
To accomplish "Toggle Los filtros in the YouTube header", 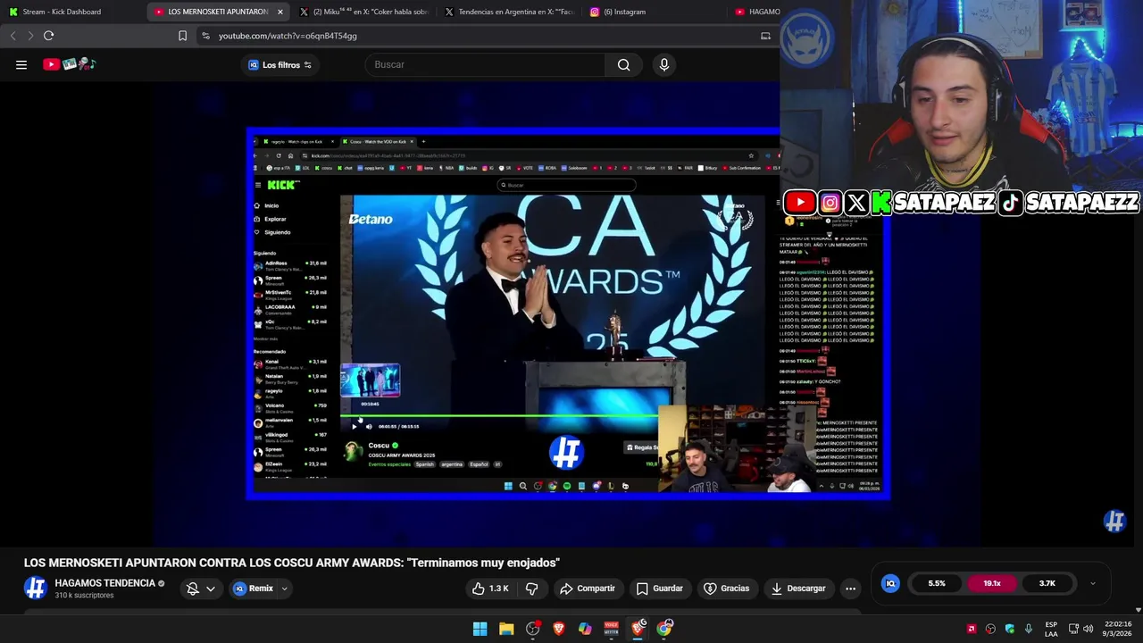I will pos(280,64).
